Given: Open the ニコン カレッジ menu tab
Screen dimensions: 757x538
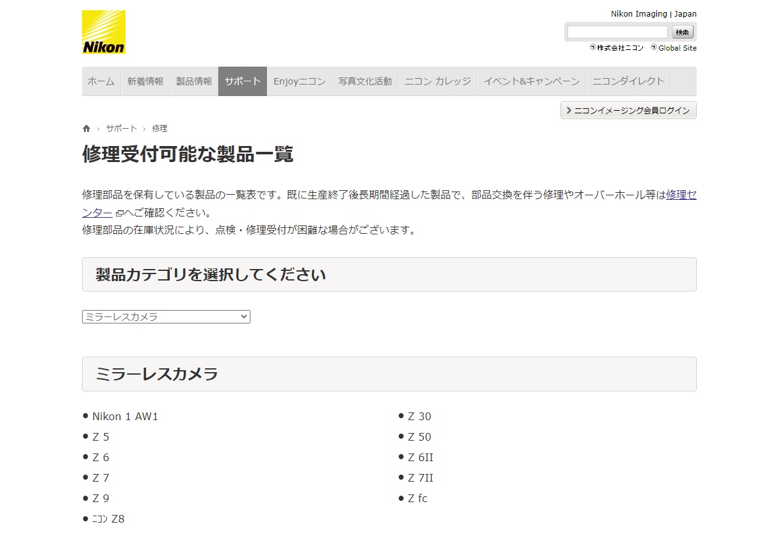Looking at the screenshot, I should coord(438,81).
